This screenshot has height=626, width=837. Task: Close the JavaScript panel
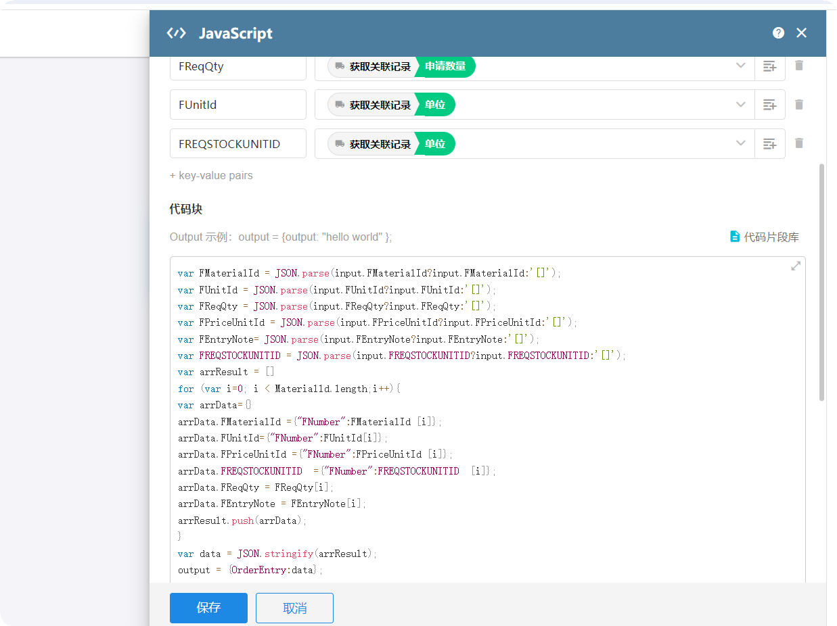click(801, 33)
